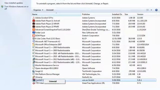Image resolution: width=160 pixels, height=90 pixels.
Task: Click the Uninstall toolbar button
Action: click(50, 10)
